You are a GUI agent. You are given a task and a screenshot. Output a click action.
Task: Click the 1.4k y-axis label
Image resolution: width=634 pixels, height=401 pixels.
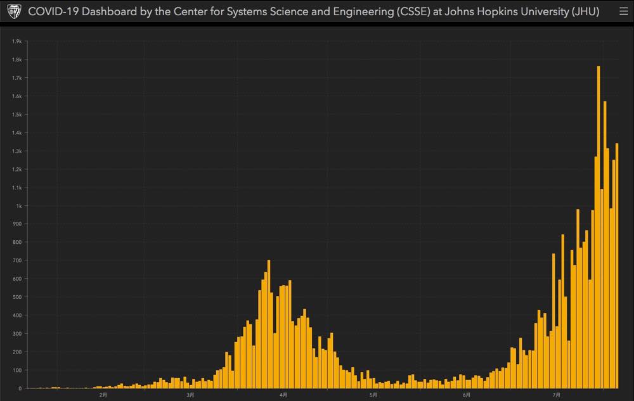[x=17, y=132]
